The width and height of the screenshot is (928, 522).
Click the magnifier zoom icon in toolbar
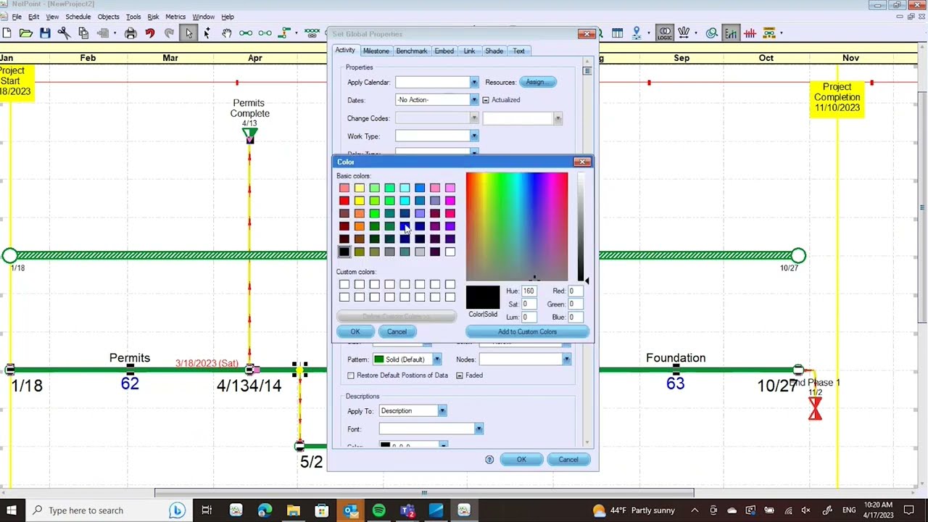(712, 33)
